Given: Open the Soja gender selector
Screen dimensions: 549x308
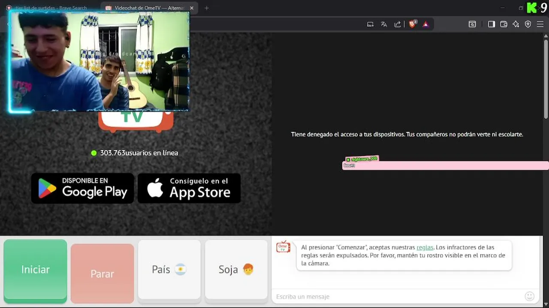Looking at the screenshot, I should (x=236, y=269).
